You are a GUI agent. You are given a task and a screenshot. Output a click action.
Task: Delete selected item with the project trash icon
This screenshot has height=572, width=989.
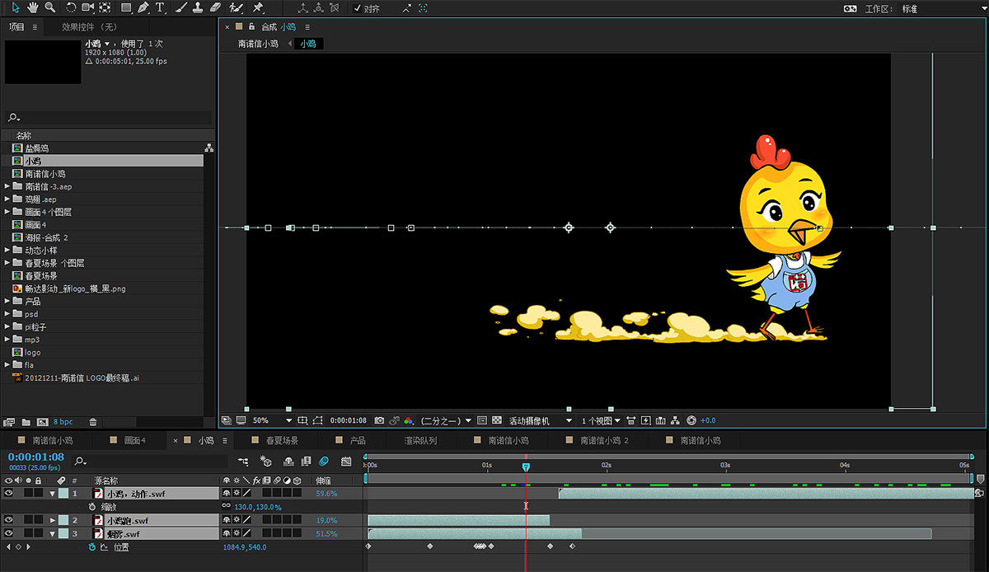(92, 422)
